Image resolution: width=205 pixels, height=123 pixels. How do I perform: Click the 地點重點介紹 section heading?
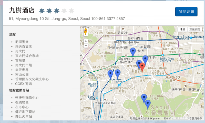point(19,90)
